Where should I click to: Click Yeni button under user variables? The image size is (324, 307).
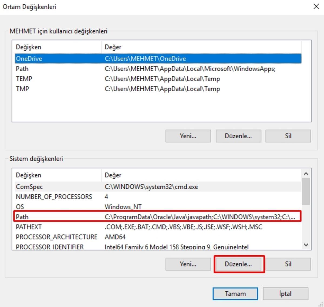(x=188, y=136)
